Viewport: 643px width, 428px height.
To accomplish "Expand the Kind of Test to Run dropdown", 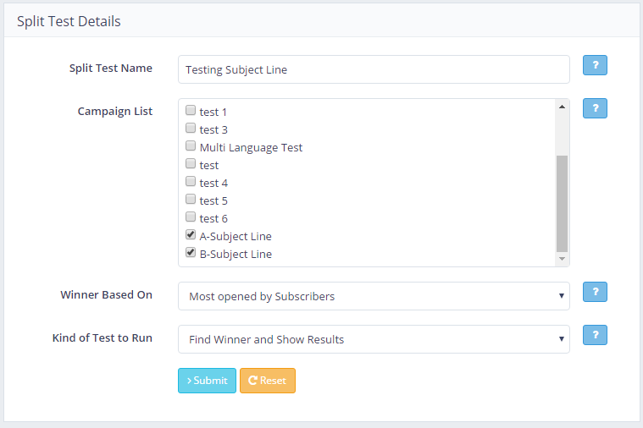I will 374,339.
